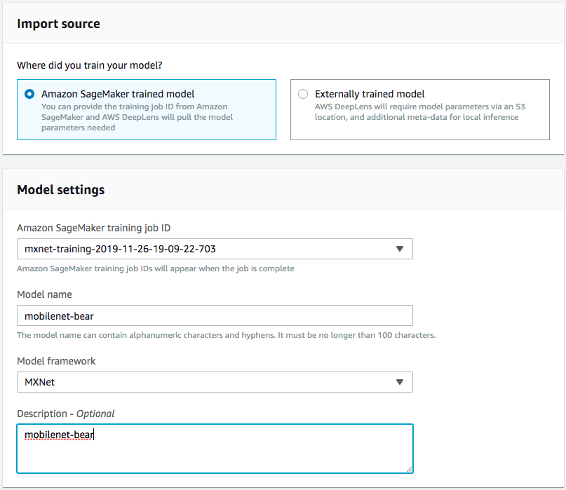
Task: Click inside the Description text area
Action: point(215,449)
